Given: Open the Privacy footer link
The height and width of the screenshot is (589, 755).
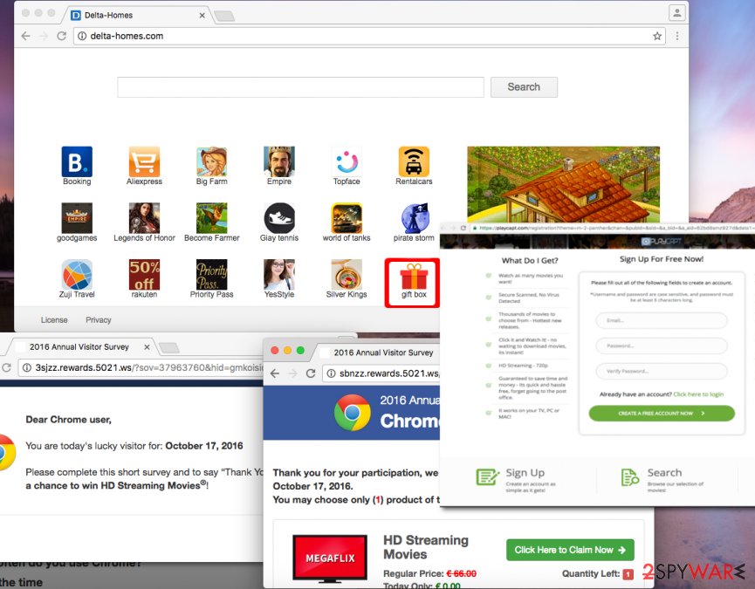Looking at the screenshot, I should point(99,320).
